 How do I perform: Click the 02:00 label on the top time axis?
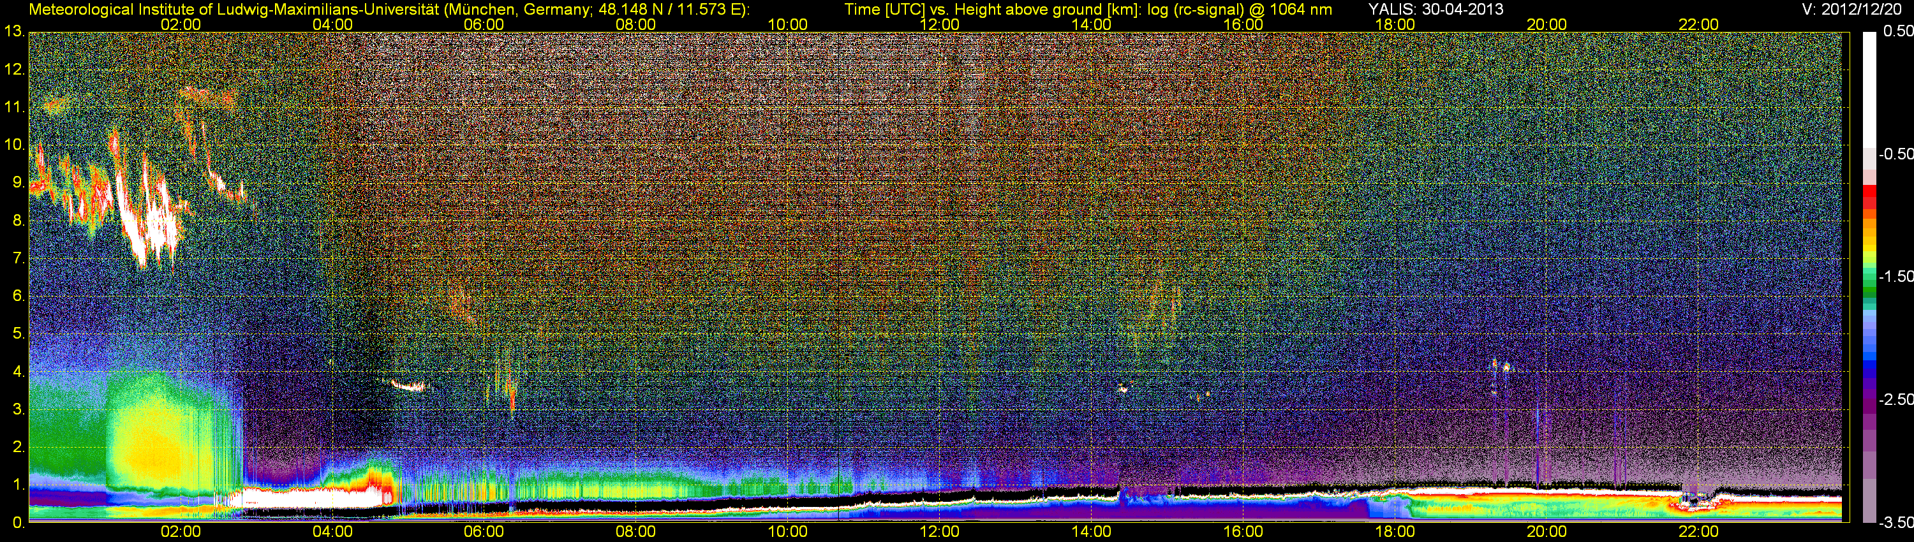pyautogui.click(x=181, y=24)
